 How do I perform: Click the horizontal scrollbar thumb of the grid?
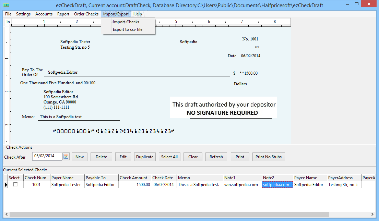pyautogui.click(x=169, y=214)
